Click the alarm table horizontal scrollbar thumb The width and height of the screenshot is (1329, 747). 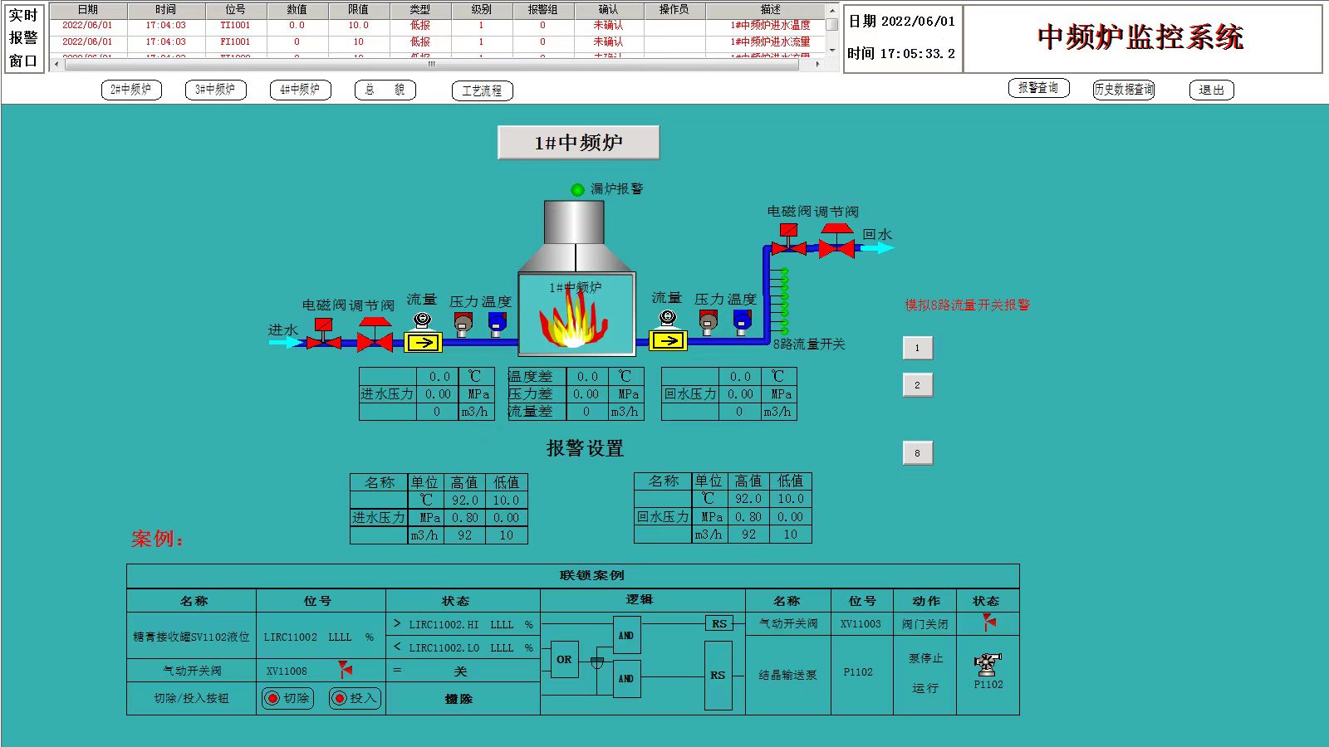pos(430,64)
